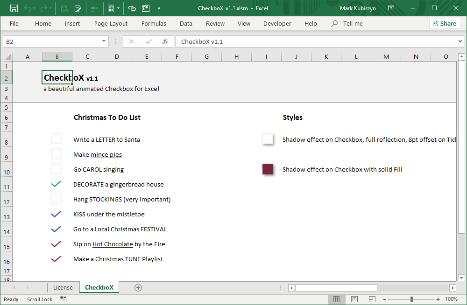Click the zoom slider handle
This screenshot has height=305, width=467.
pyautogui.click(x=411, y=299)
